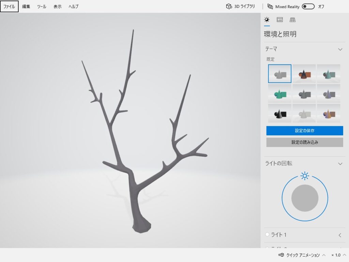Click the 設定の読み込み button
The width and height of the screenshot is (349, 262).
305,142
